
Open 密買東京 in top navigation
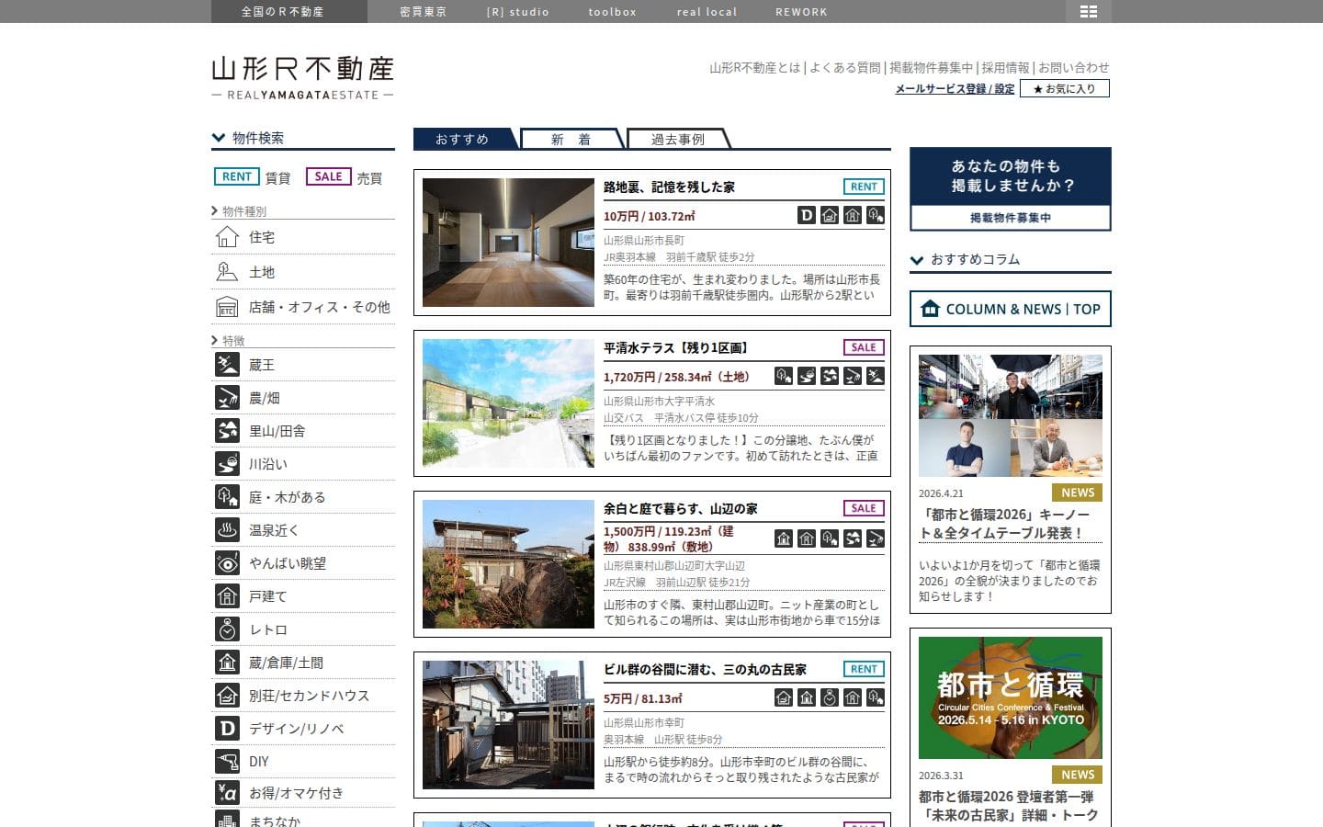pos(424,12)
